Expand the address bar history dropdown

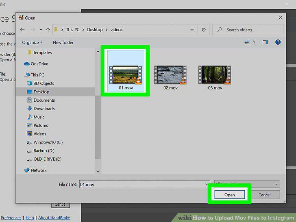[192, 30]
